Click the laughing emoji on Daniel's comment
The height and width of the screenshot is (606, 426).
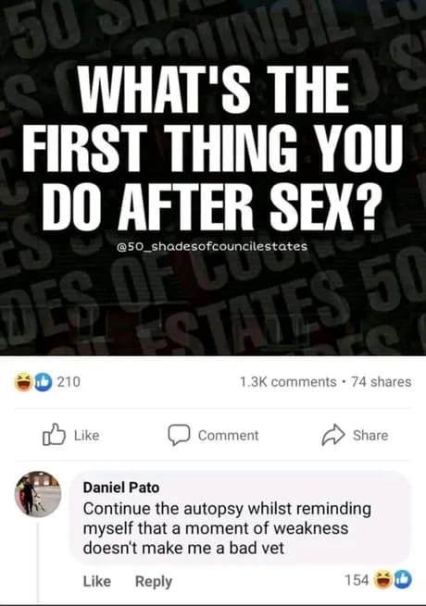click(x=382, y=580)
